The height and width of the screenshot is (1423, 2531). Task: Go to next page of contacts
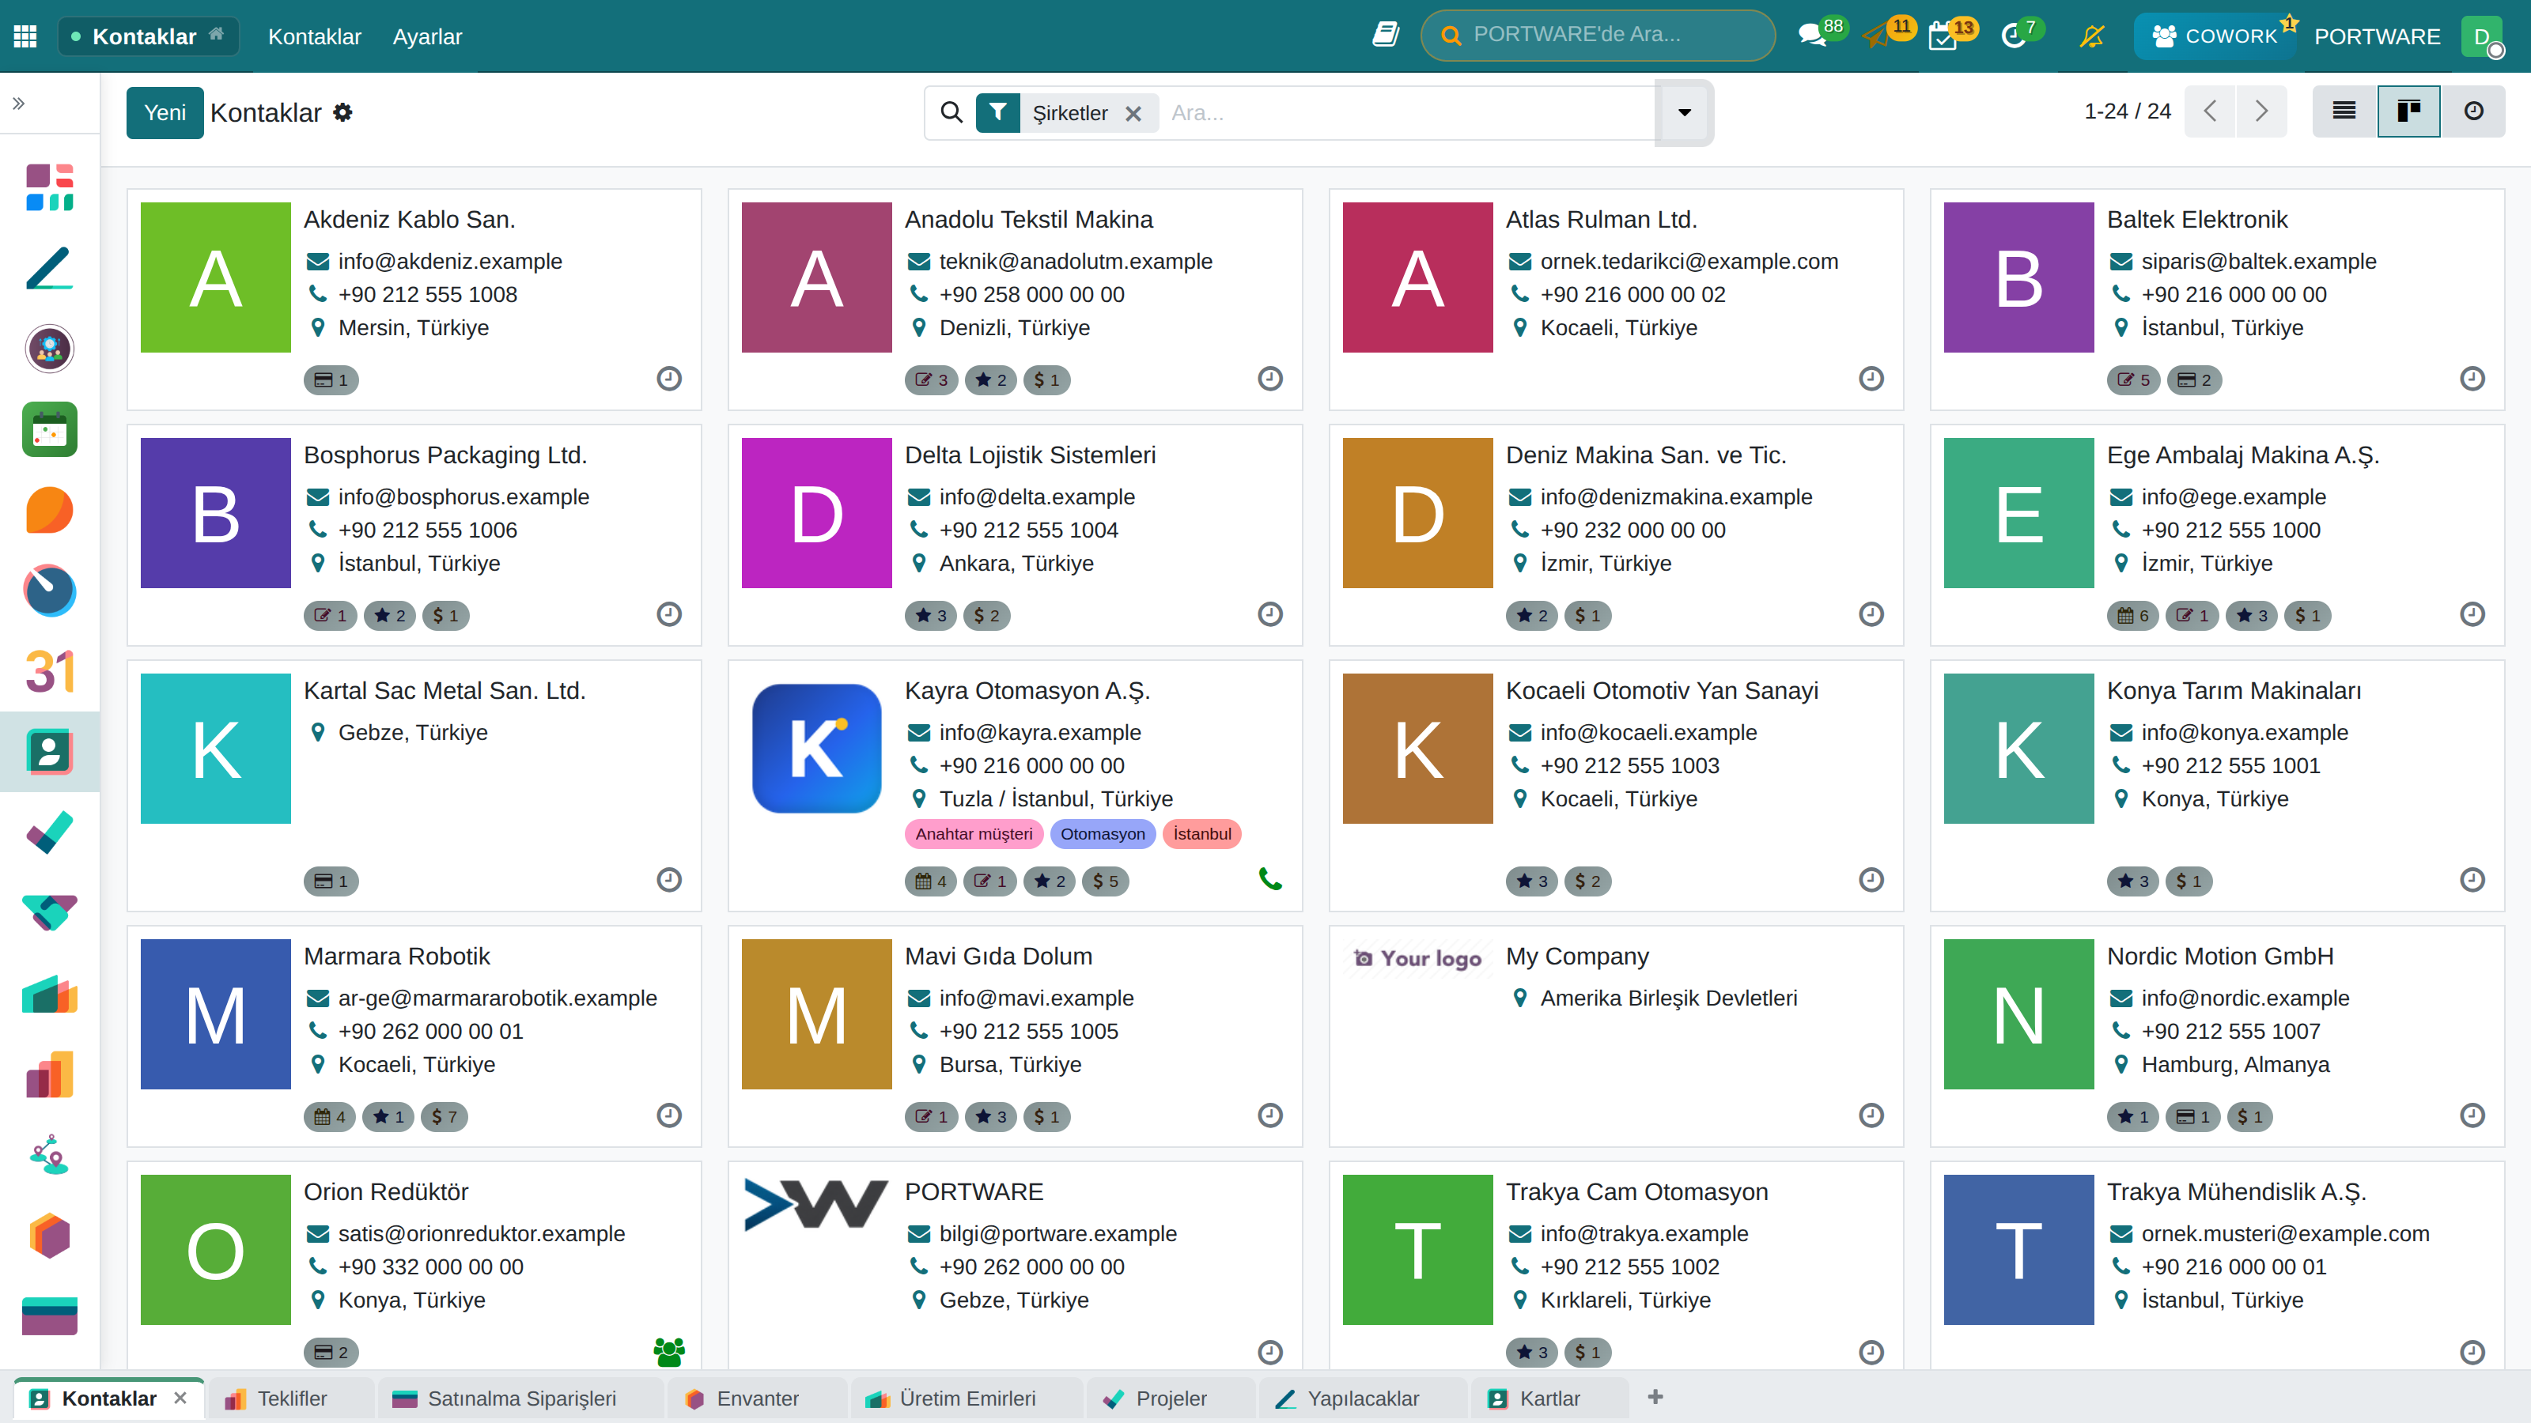[x=2260, y=111]
